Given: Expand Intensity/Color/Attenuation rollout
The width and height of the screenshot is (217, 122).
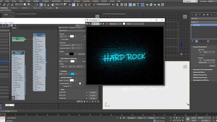Looking at the screenshot, I should click(x=203, y=69).
